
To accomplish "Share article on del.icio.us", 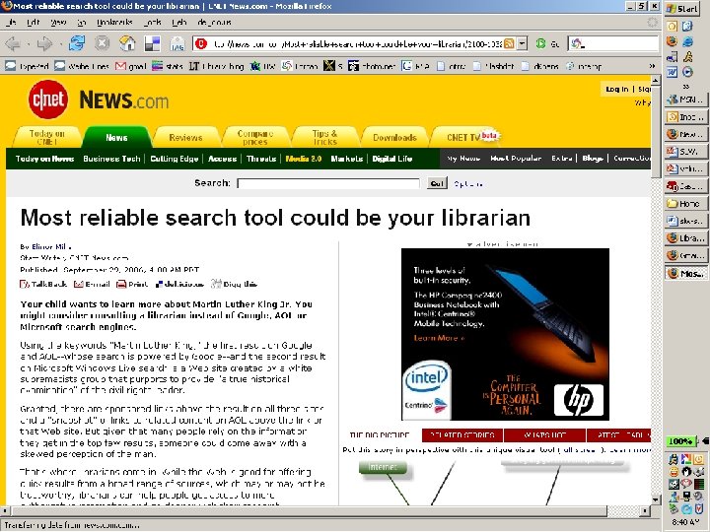I will [x=179, y=284].
